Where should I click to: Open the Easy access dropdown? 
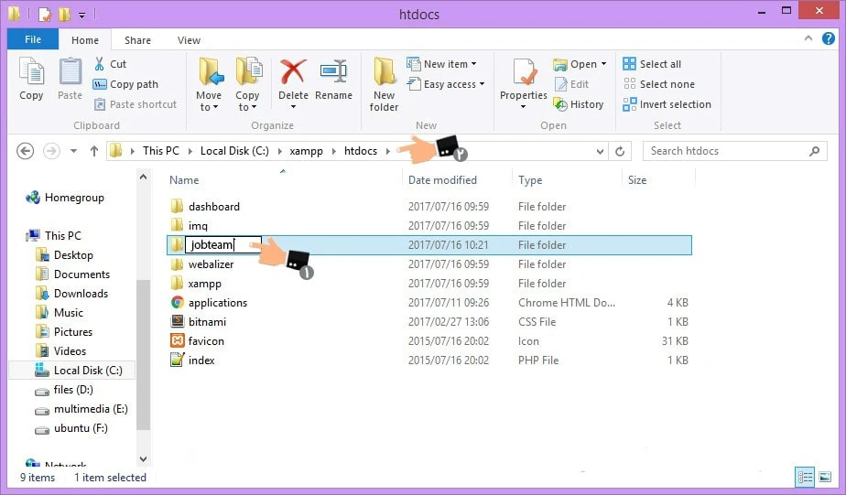coord(453,84)
